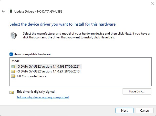Click the digitally signed certificate icon
The image size is (156, 116).
pyautogui.click(x=12, y=92)
